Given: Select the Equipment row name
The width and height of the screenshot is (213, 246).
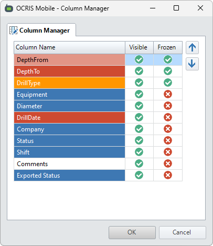Looking at the screenshot, I should [69, 95].
